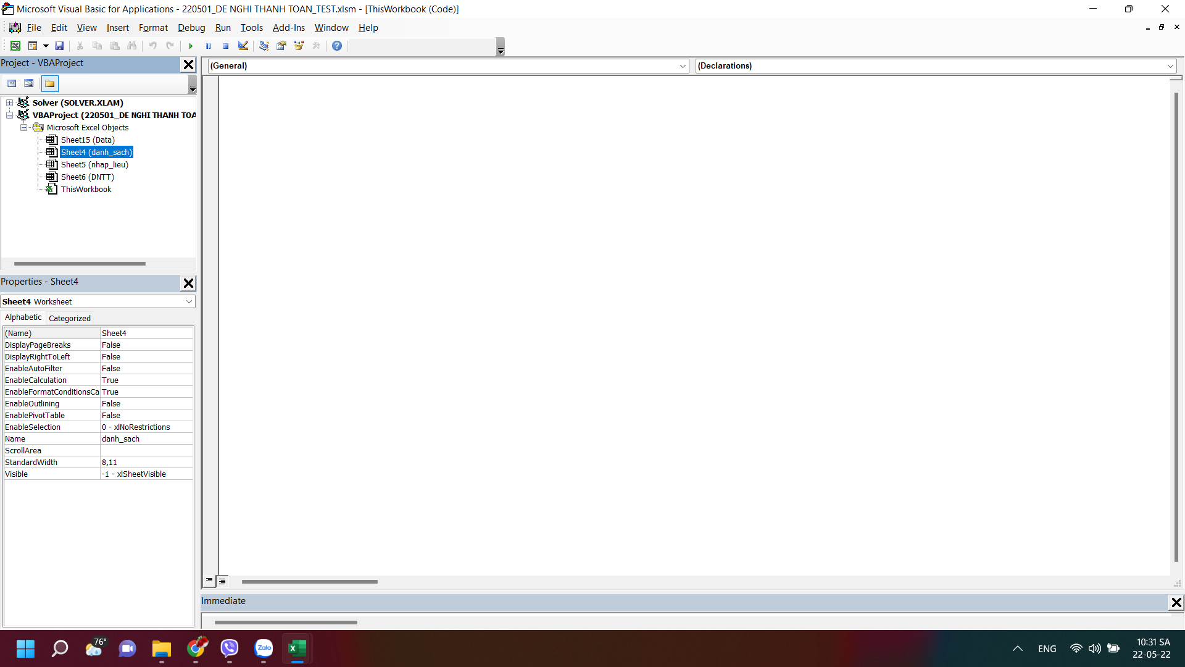Open VBA Help question mark icon
The image size is (1185, 667).
(x=337, y=46)
